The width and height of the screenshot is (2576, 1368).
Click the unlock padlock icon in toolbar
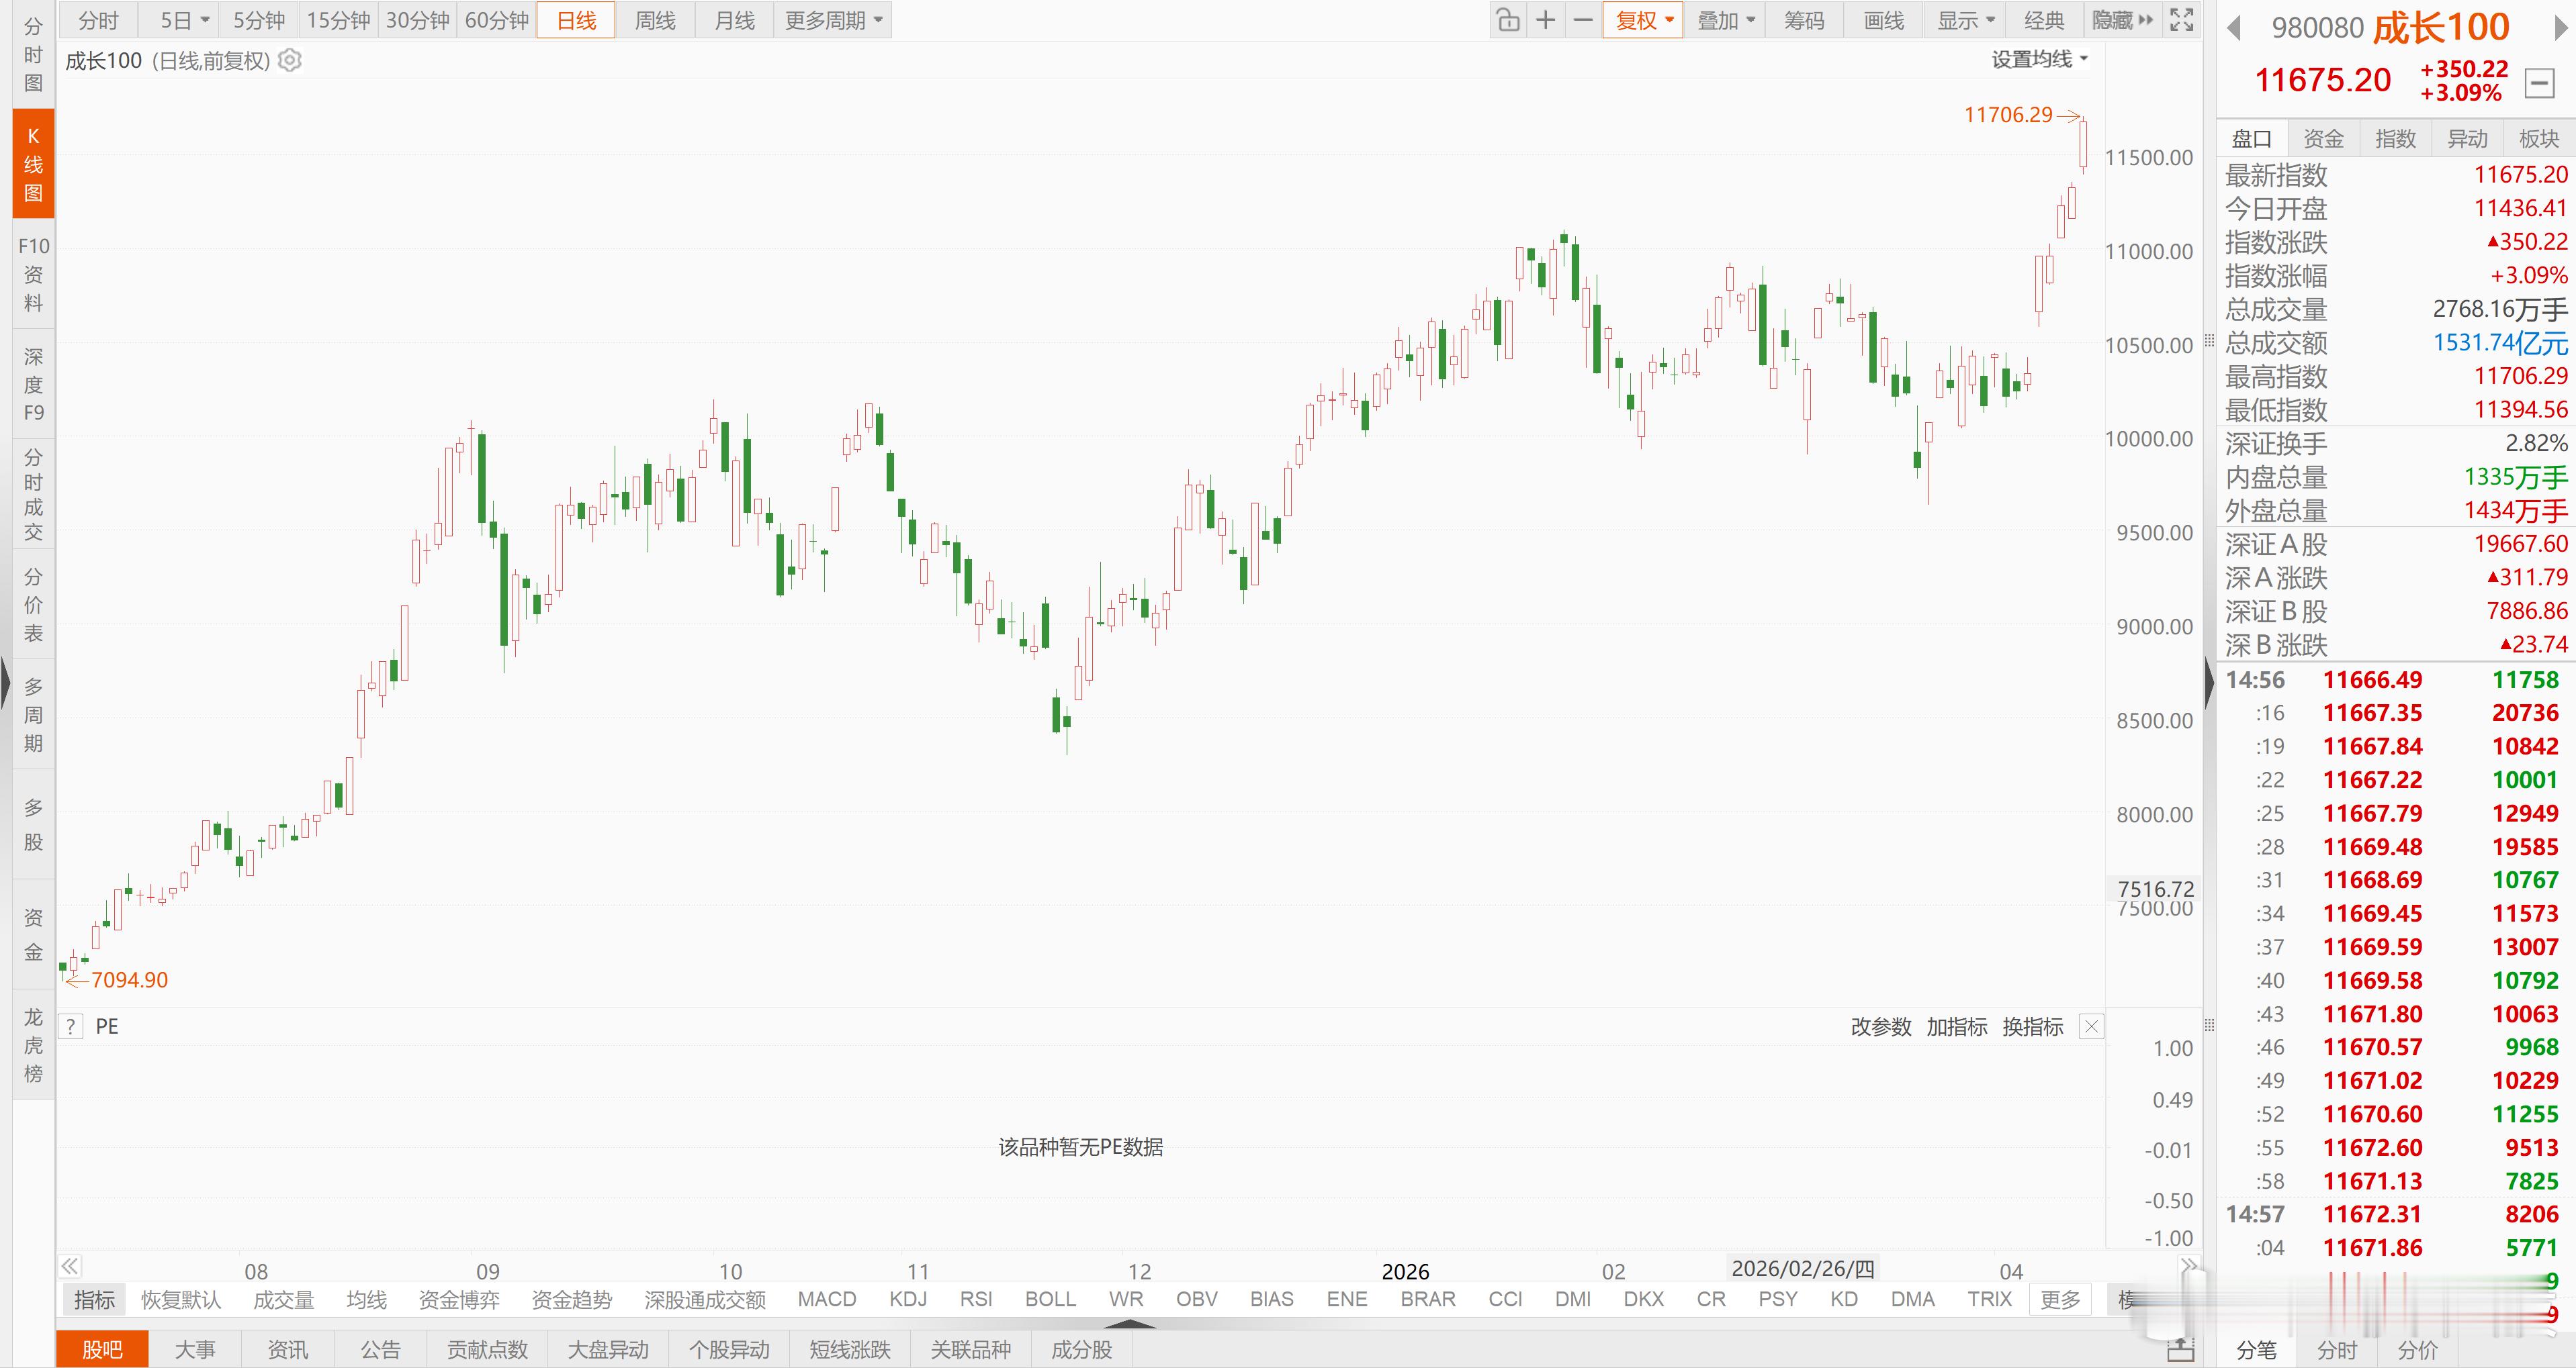point(1508,20)
